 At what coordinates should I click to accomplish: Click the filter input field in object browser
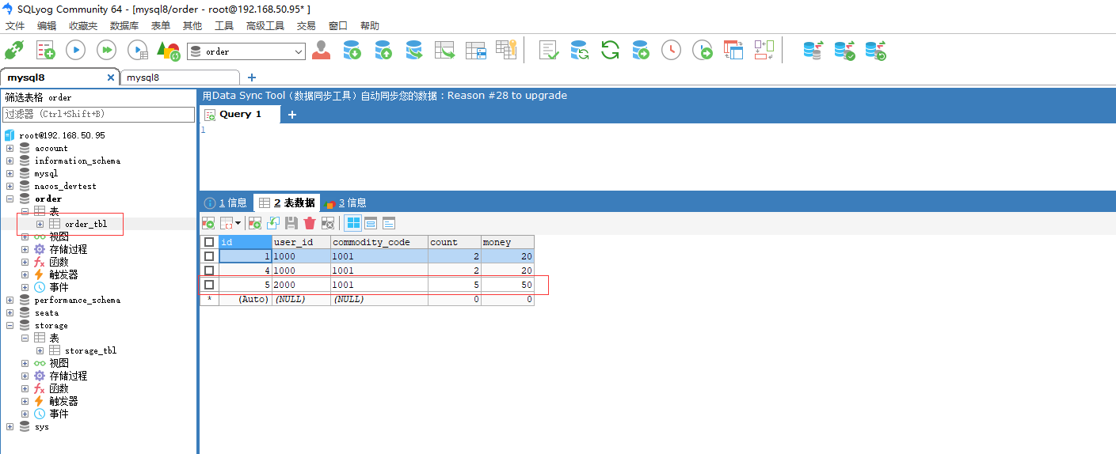tap(98, 115)
